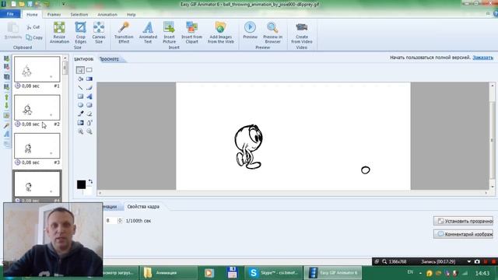Open the Свойства кадра tab
498x280 pixels.
point(143,207)
